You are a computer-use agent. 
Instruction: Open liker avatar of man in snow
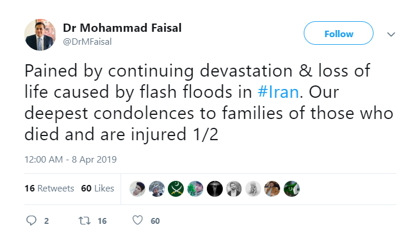click(x=157, y=189)
